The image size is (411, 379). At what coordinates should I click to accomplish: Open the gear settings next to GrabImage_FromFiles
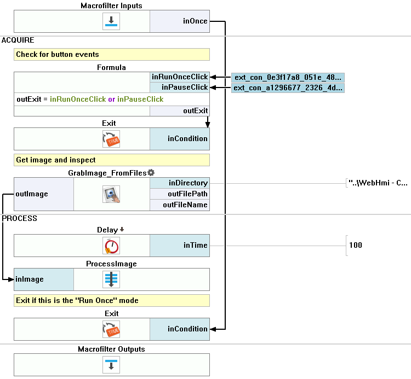151,173
